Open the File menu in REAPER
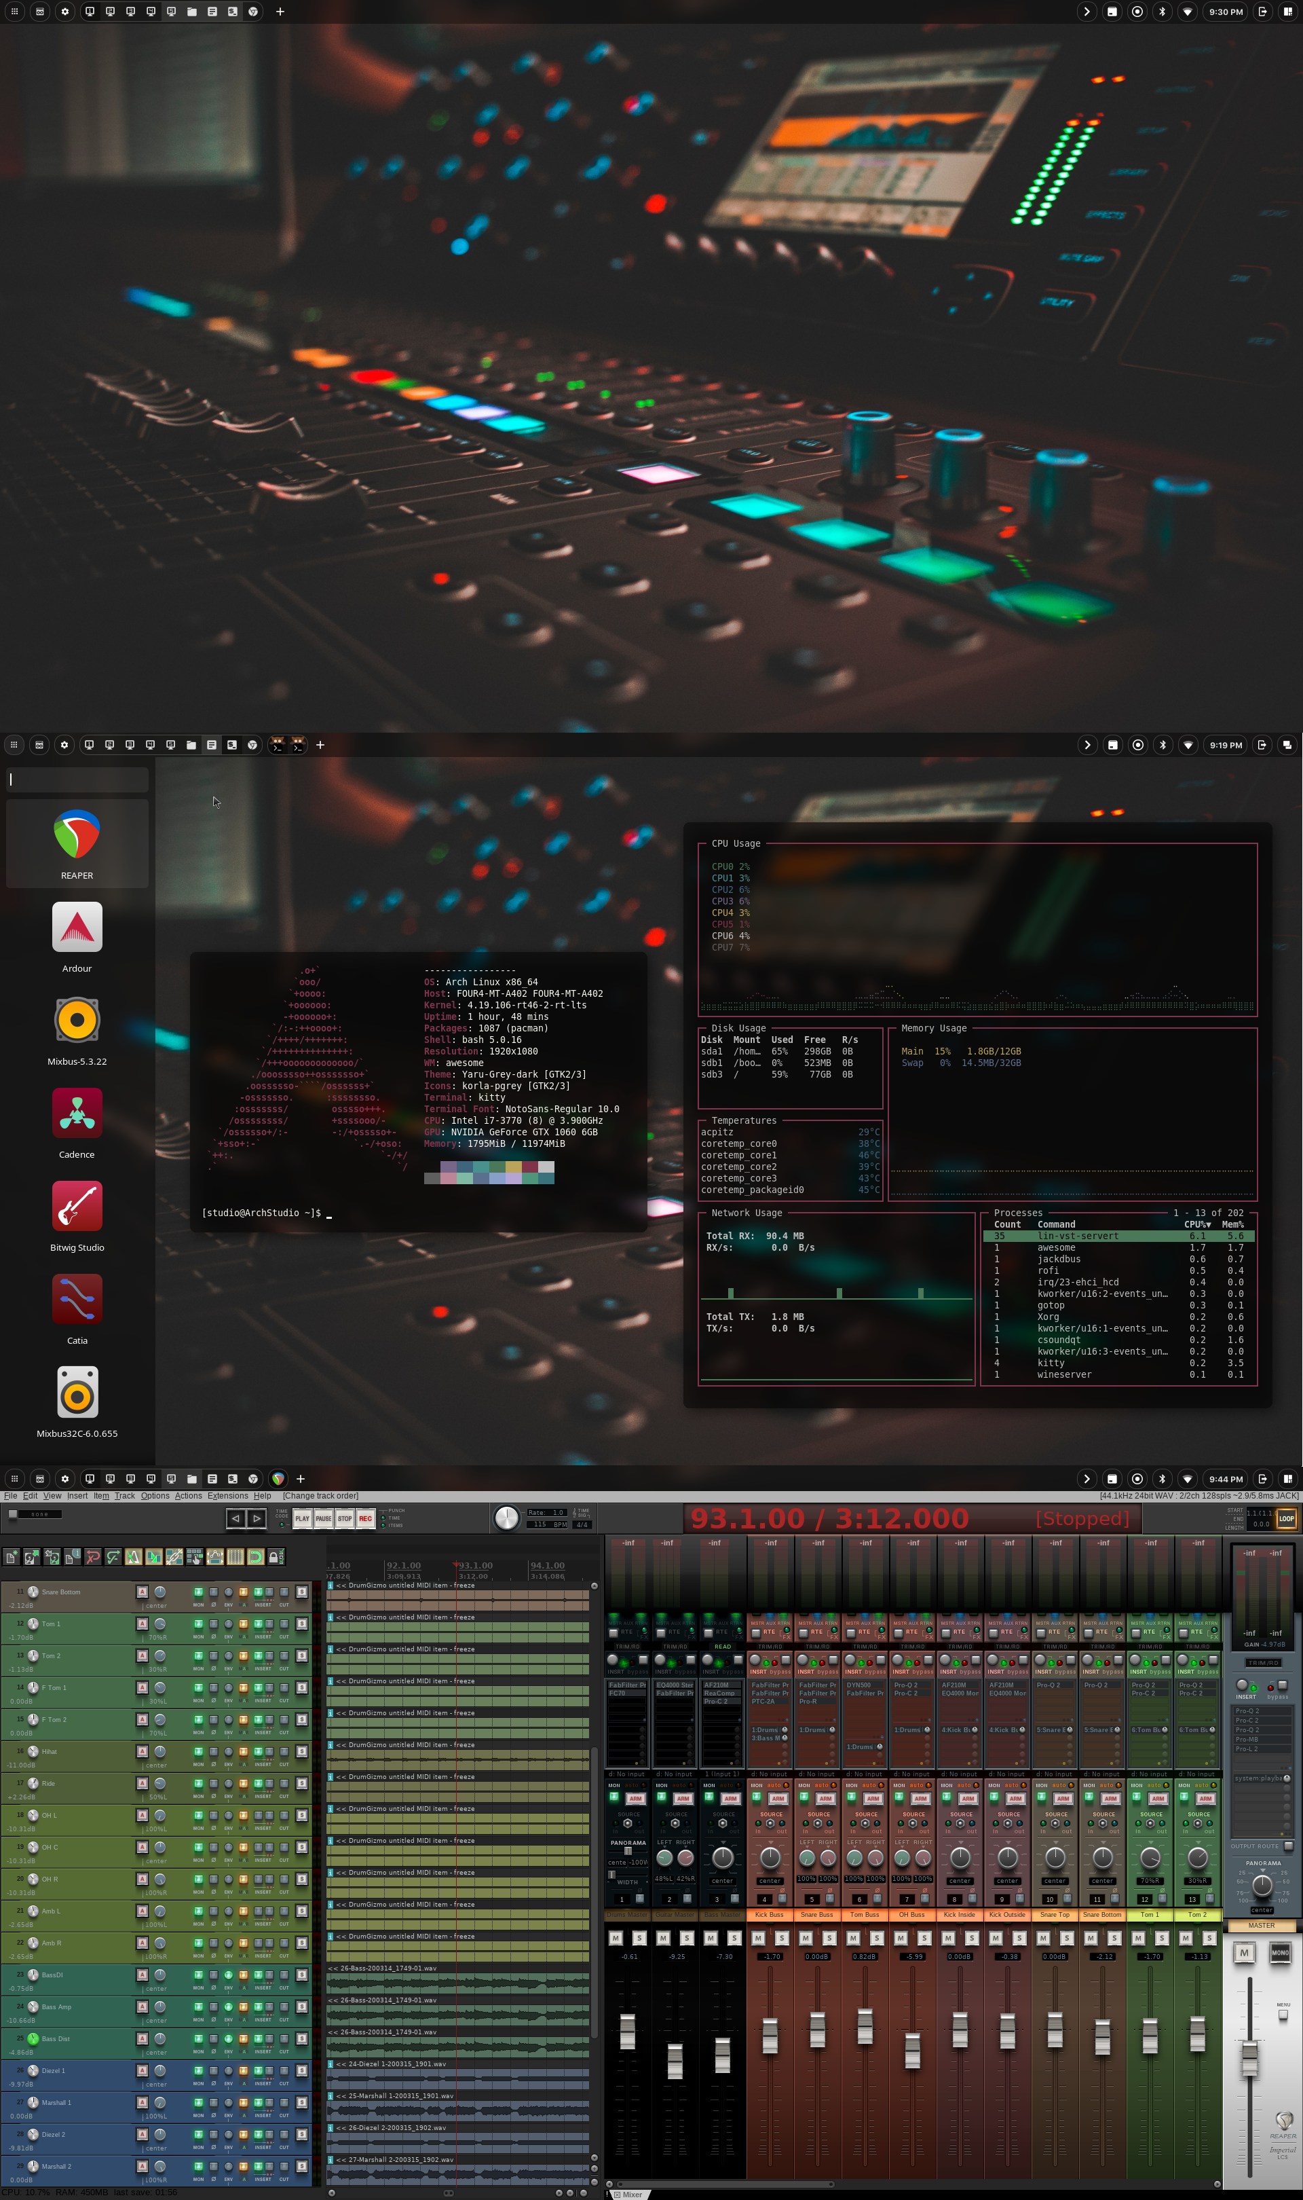The image size is (1303, 2200). point(11,1496)
